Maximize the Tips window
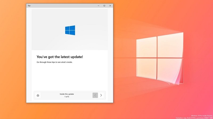This screenshot has width=213, height=119. coord(104,6)
